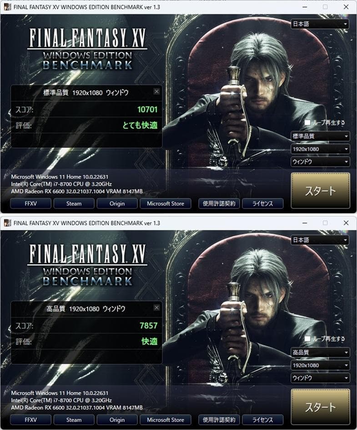Enable ループ再生する checkbox in the upper window

click(x=307, y=122)
